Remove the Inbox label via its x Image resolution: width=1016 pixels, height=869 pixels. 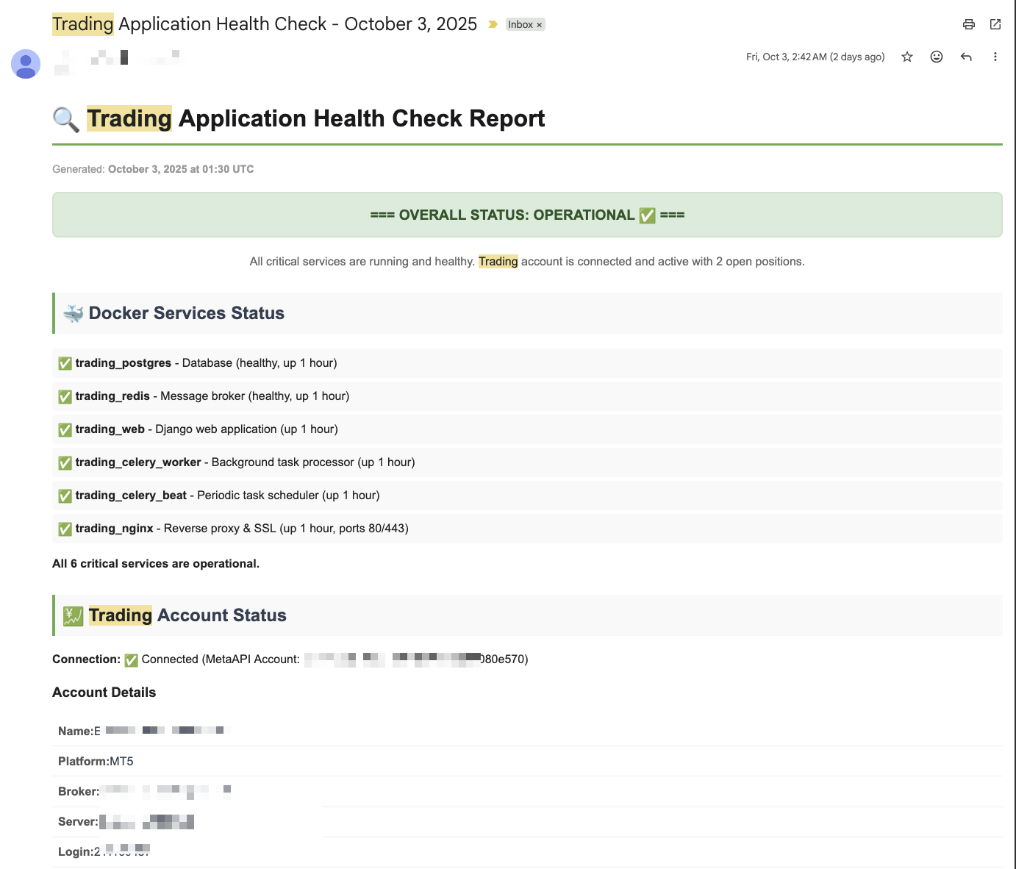pyautogui.click(x=539, y=25)
